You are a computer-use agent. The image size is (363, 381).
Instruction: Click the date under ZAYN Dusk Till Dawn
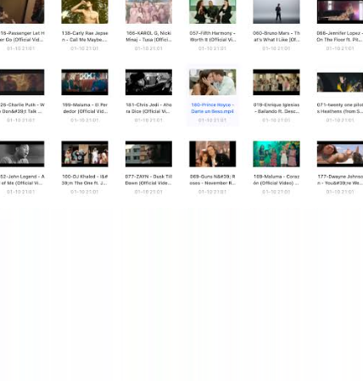click(148, 192)
